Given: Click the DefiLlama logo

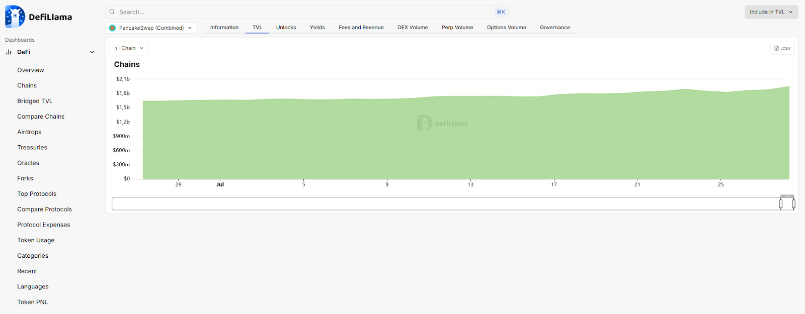Looking at the screenshot, I should (39, 17).
